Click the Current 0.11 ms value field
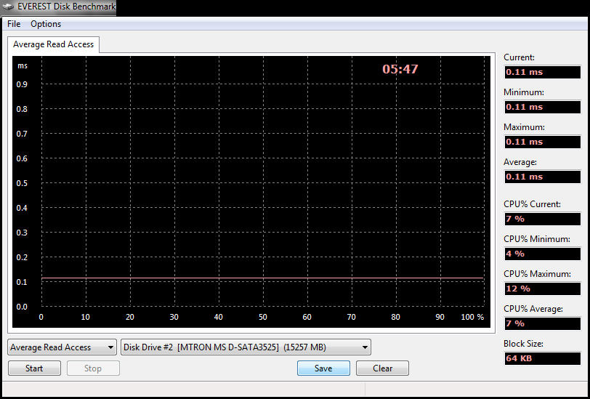 pos(543,72)
